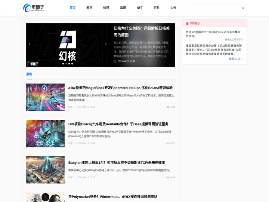The image size is (269, 202).
Task: Click the views eye icon beside 4439
Action: [x=168, y=177]
